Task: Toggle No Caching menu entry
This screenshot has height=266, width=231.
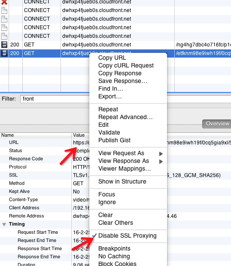Action: coord(114,256)
